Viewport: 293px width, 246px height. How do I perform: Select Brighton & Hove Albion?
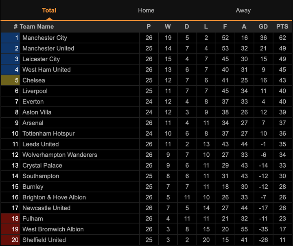pyautogui.click(x=54, y=197)
